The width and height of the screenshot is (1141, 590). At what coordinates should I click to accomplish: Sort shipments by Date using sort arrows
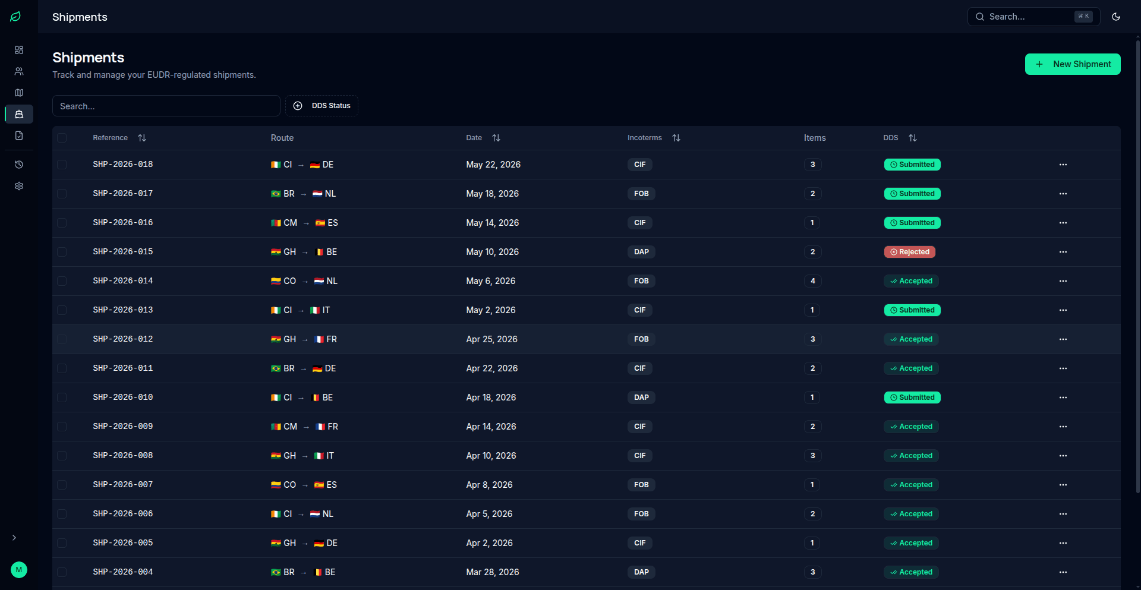497,138
